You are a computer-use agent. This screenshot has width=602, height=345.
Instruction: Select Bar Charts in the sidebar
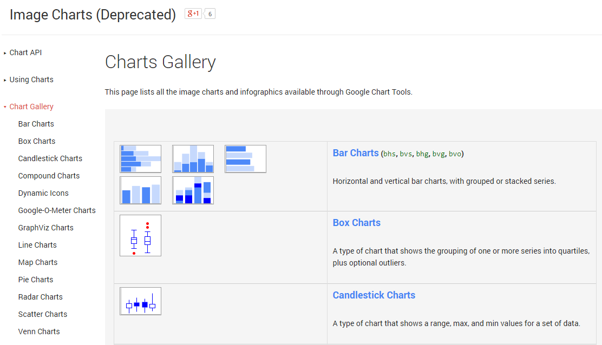click(x=36, y=124)
